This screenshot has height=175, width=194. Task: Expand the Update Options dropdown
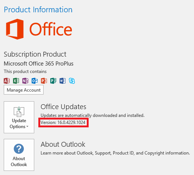click(x=19, y=117)
